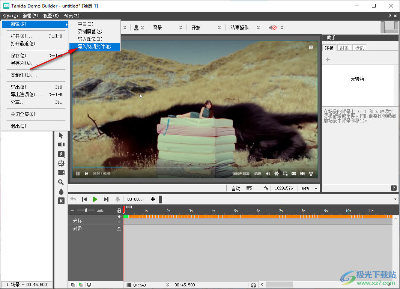Open the timeline options menu arrow

[395, 199]
